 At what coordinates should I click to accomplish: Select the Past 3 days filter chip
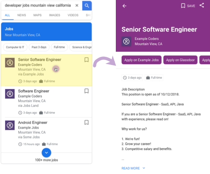(x=39, y=47)
